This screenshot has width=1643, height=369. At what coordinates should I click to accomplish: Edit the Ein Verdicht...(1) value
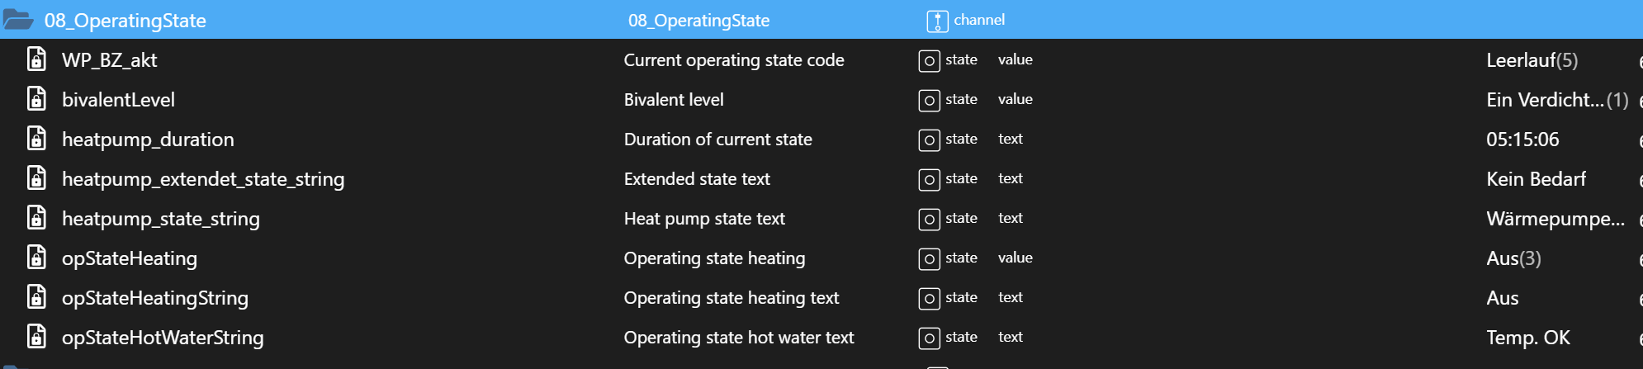(1557, 100)
